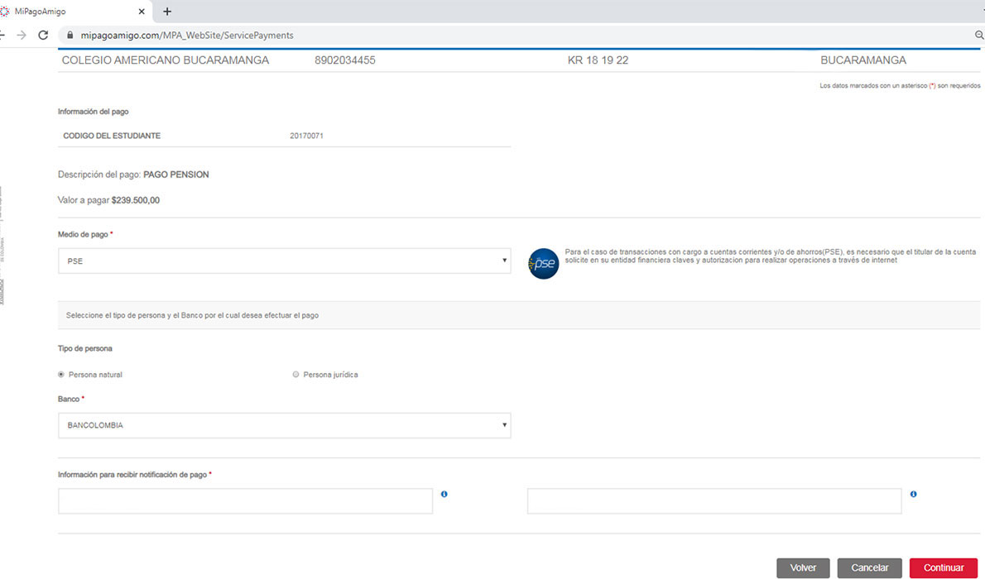Select Persona jurídica radio button

point(295,375)
